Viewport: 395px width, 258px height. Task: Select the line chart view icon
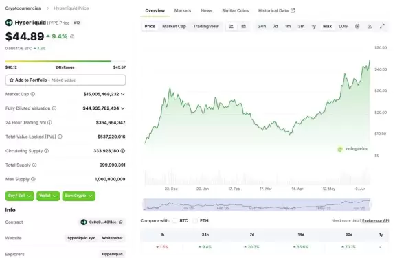[x=231, y=27]
